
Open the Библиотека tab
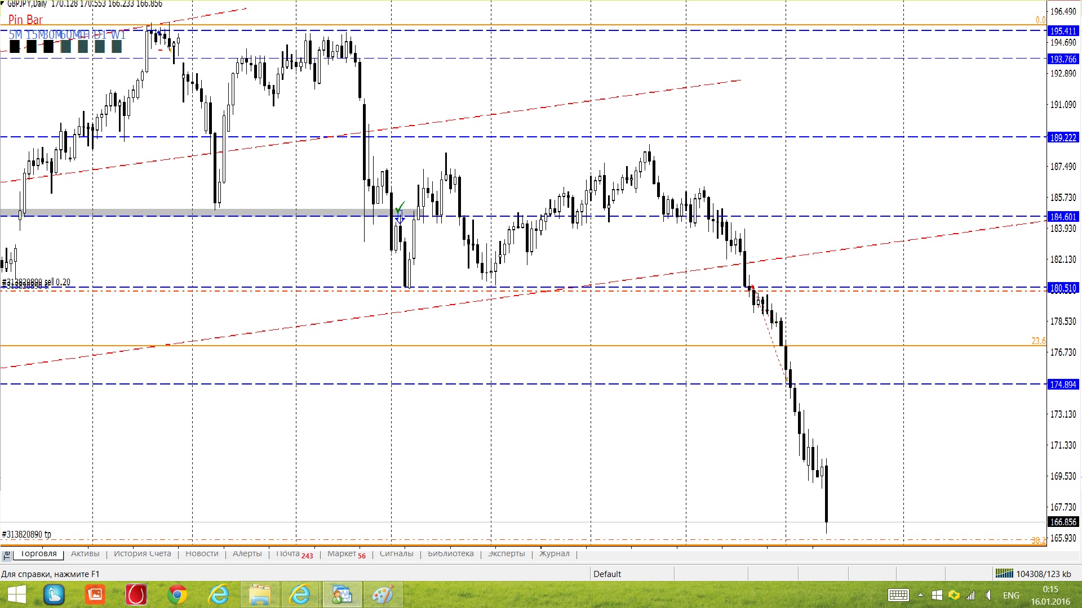coord(450,553)
